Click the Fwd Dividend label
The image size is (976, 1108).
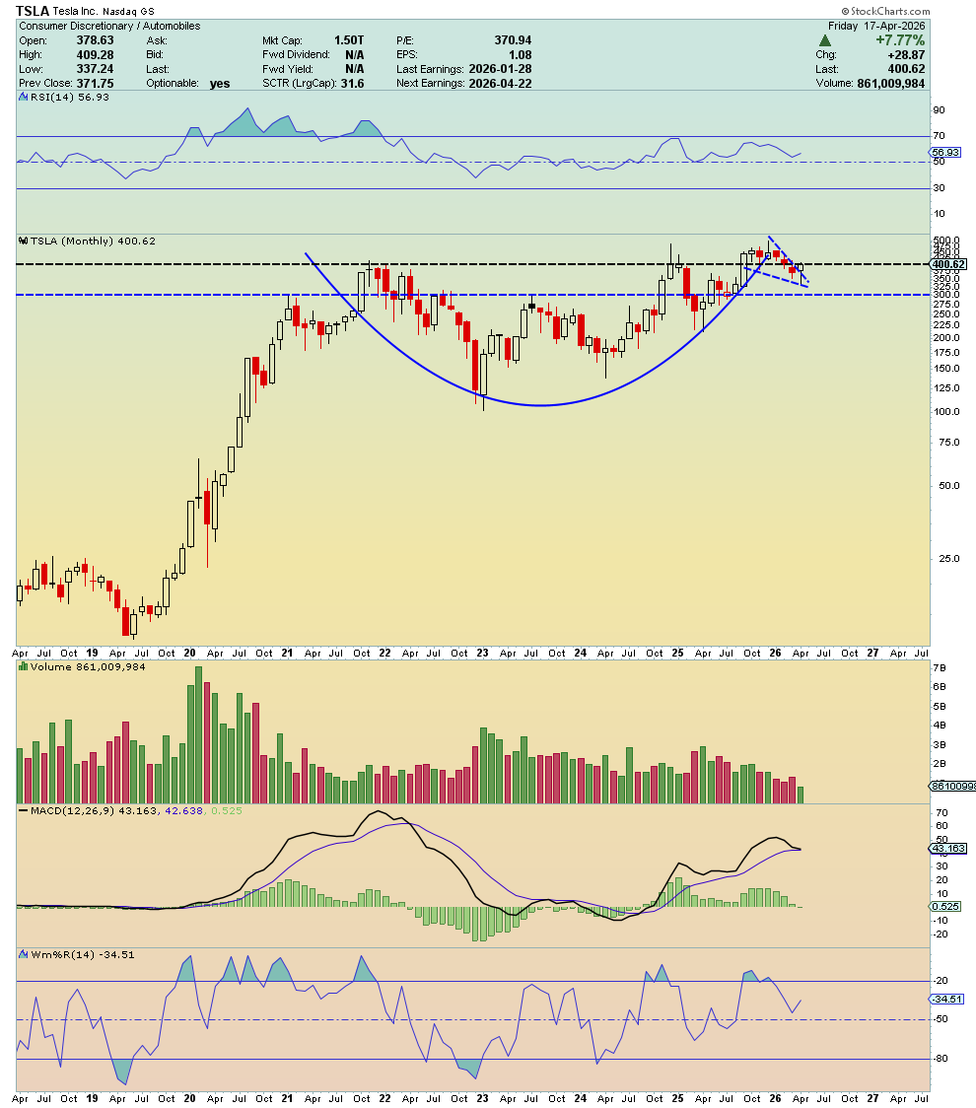(296, 54)
